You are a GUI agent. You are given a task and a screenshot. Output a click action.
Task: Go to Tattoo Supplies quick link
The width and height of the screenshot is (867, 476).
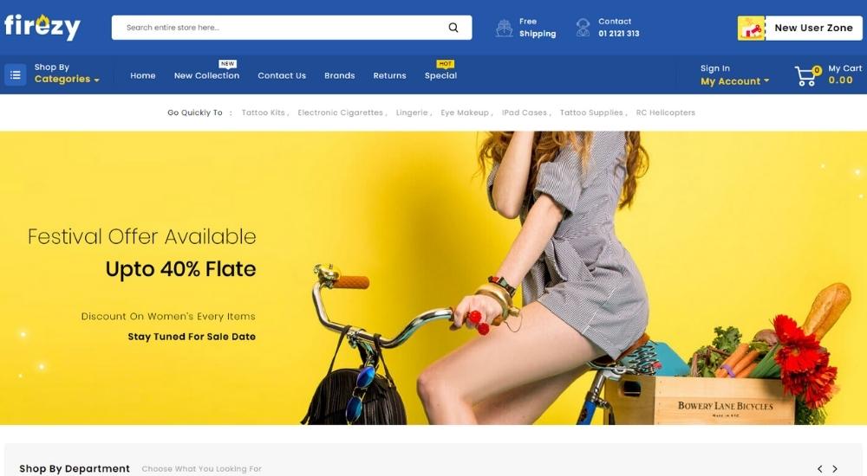[x=591, y=113]
